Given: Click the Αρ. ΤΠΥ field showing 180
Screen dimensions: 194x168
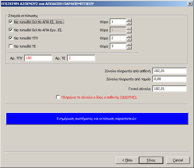Looking at the screenshot, I should [38, 58].
